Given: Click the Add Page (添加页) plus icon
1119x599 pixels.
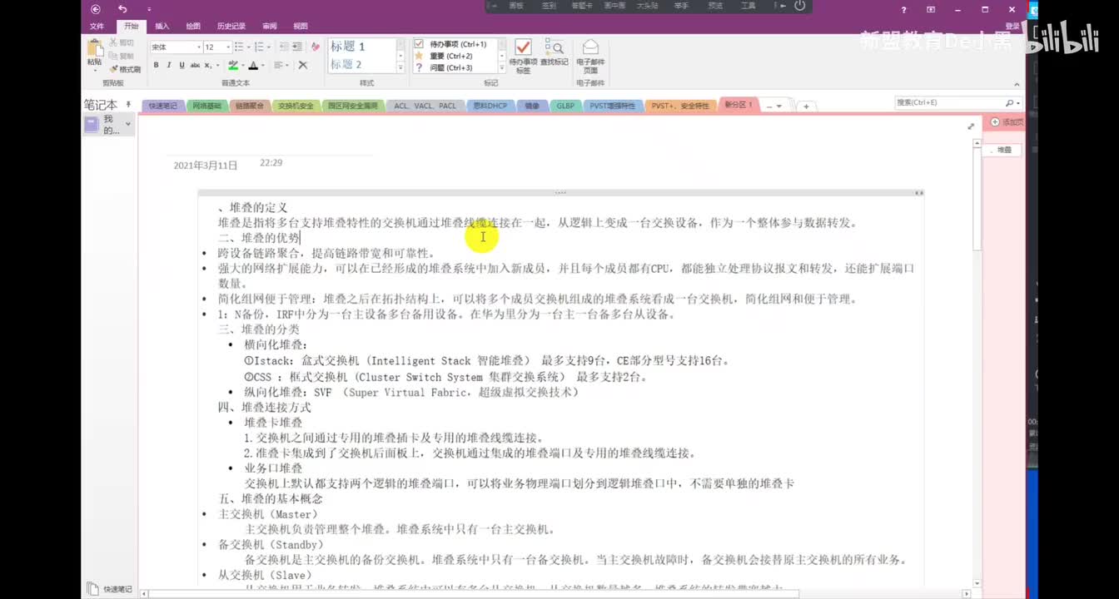Looking at the screenshot, I should click(995, 122).
